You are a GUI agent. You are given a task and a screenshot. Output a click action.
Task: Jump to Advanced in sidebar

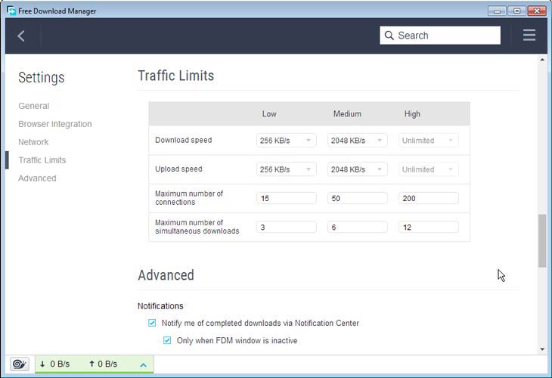tap(37, 178)
